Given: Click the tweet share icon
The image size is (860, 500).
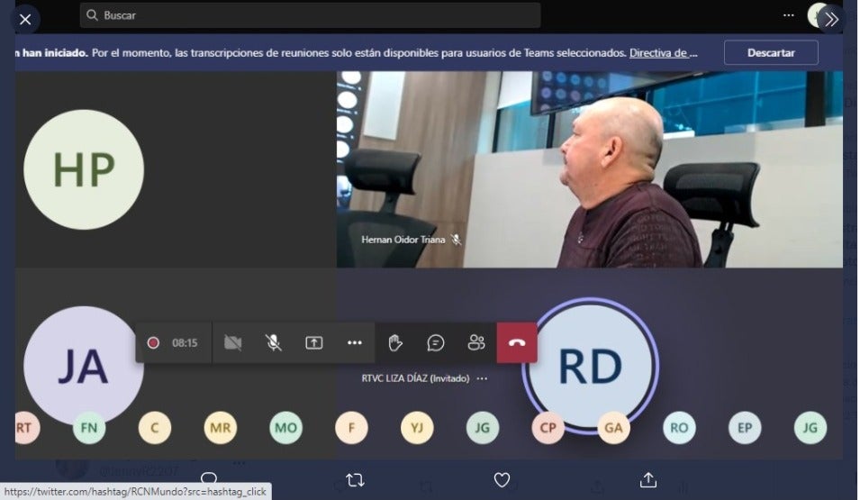Looking at the screenshot, I should pos(647,479).
